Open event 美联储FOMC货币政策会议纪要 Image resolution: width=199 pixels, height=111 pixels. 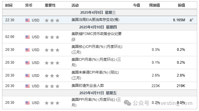[96, 34]
